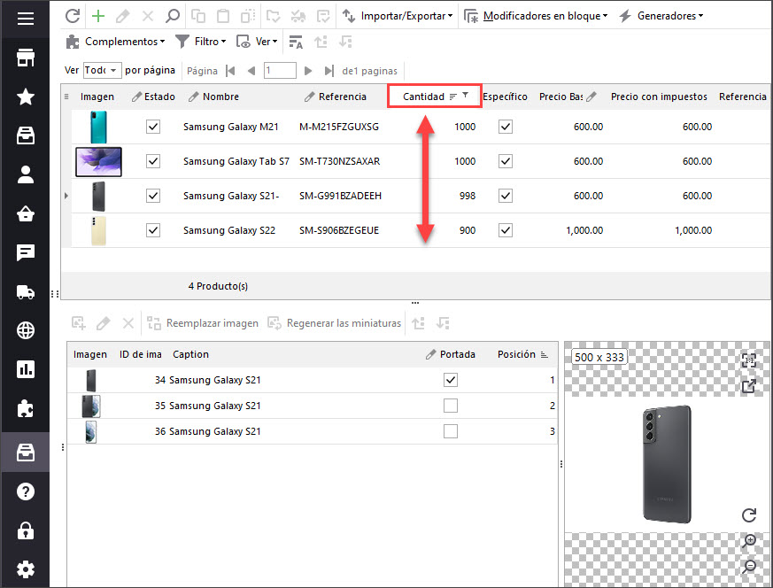
Task: Open the customers person icon in sidebar
Action: pos(25,174)
